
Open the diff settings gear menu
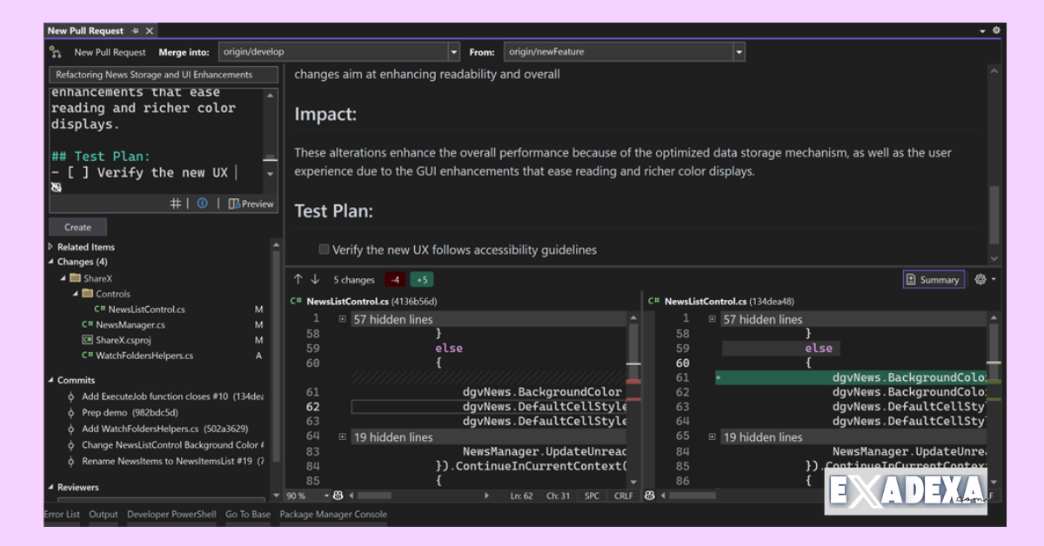[982, 279]
